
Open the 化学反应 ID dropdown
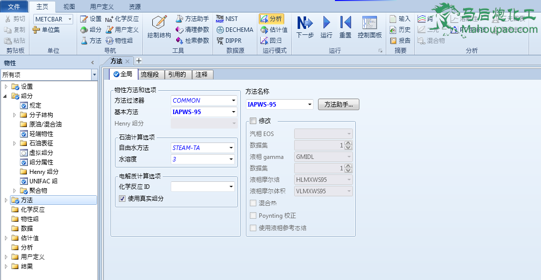coord(231,187)
